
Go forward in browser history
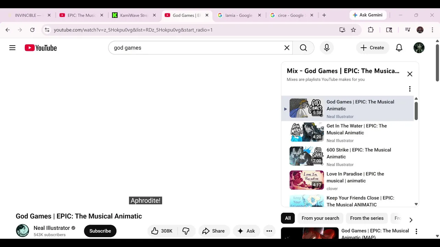(20, 30)
